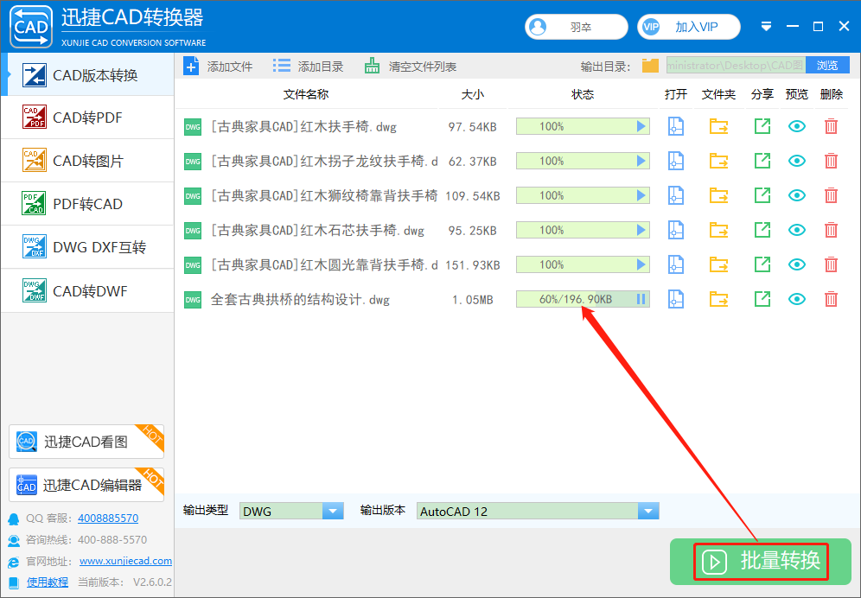The image size is (861, 598).
Task: Open converted 红木圆光靠背扶手椅 file
Action: tap(675, 264)
